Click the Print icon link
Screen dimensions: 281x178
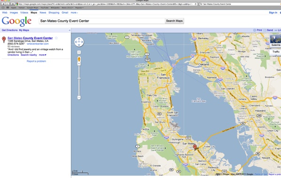258,30
